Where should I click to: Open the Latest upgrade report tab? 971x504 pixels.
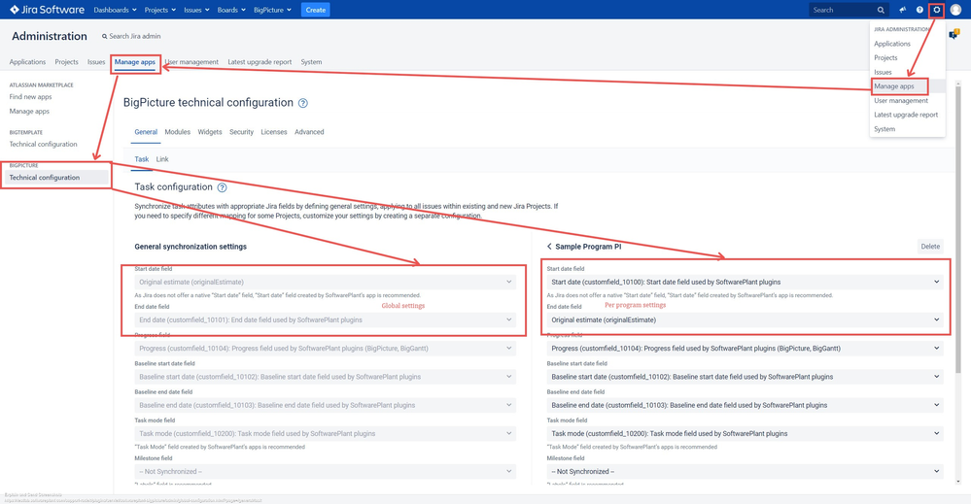coord(260,62)
